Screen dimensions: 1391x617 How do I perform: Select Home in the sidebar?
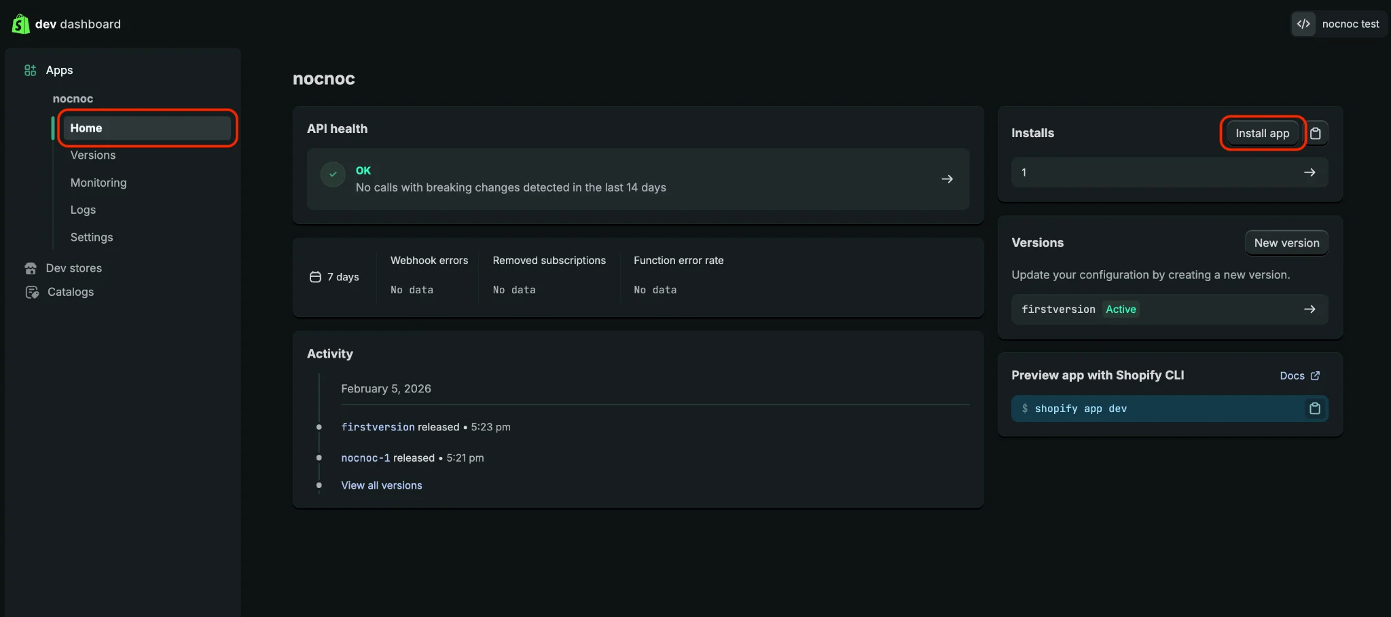pos(147,128)
